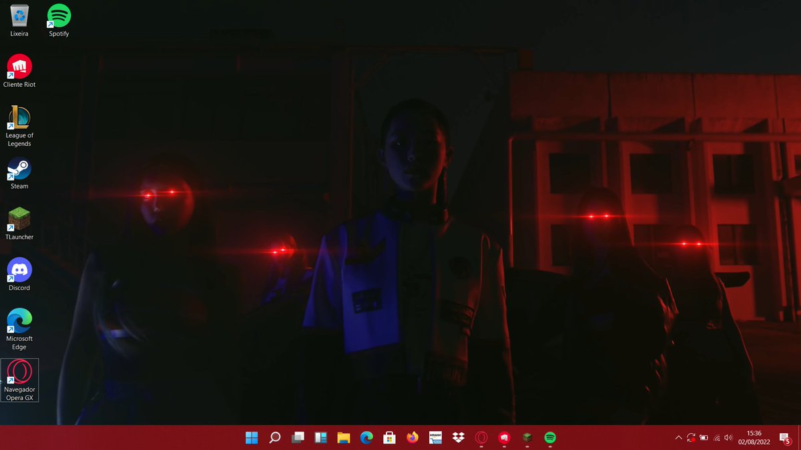Screen dimensions: 801x450
Task: Select the League of Legends desktop shortcut
Action: [19, 126]
